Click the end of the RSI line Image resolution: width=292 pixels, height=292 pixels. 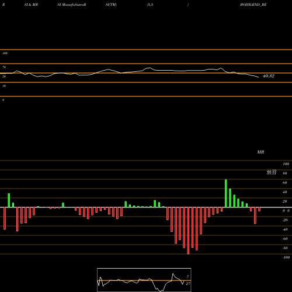coord(259,78)
